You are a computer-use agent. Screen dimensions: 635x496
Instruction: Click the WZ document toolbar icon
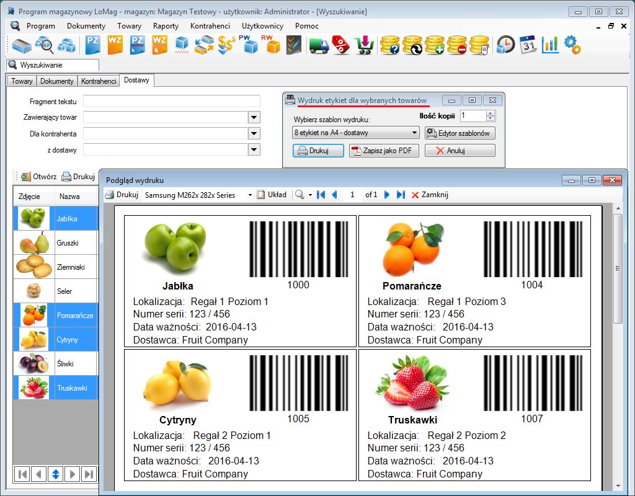115,45
